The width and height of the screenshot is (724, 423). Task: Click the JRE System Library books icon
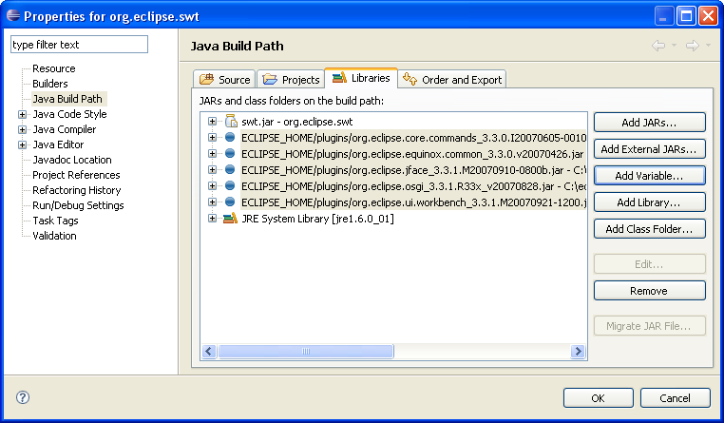[x=230, y=218]
